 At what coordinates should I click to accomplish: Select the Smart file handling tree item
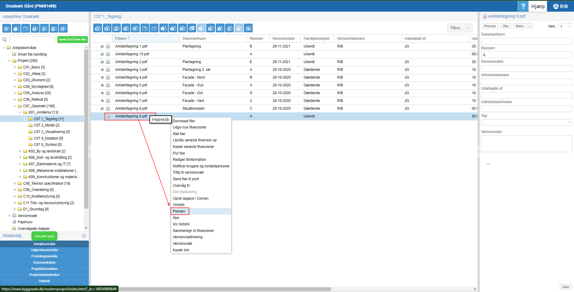pyautogui.click(x=32, y=54)
